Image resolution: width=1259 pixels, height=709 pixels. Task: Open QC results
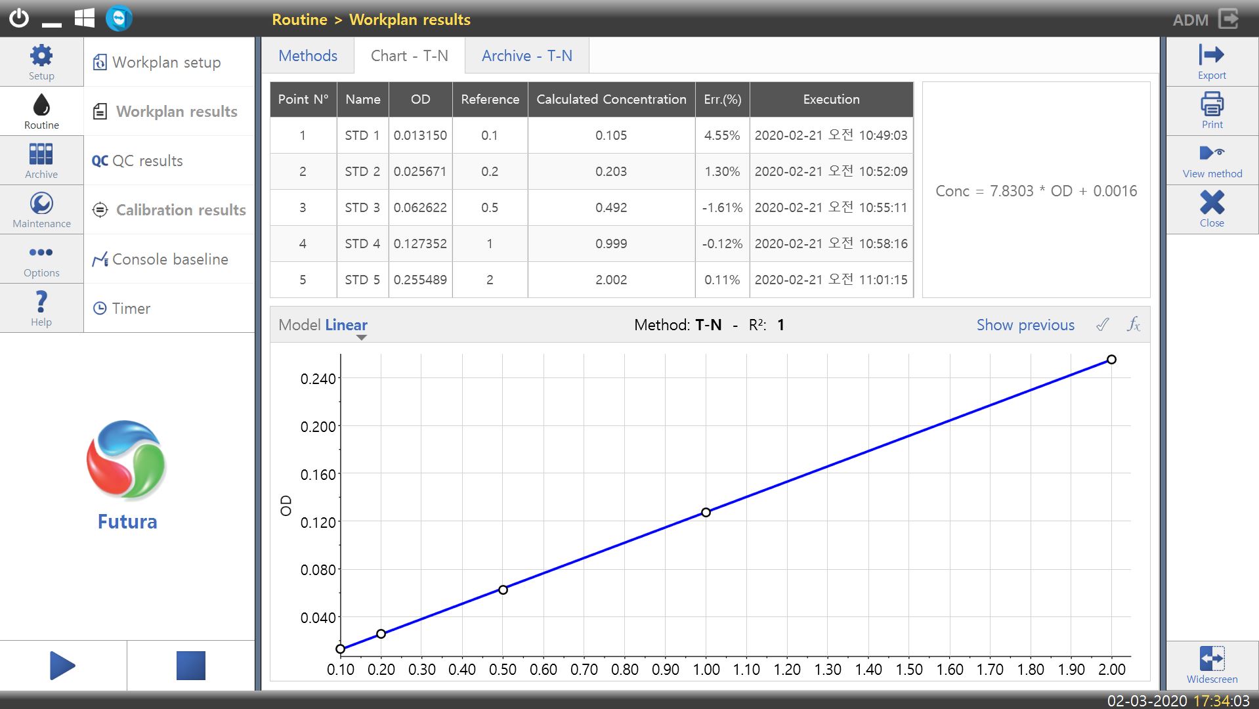(169, 161)
